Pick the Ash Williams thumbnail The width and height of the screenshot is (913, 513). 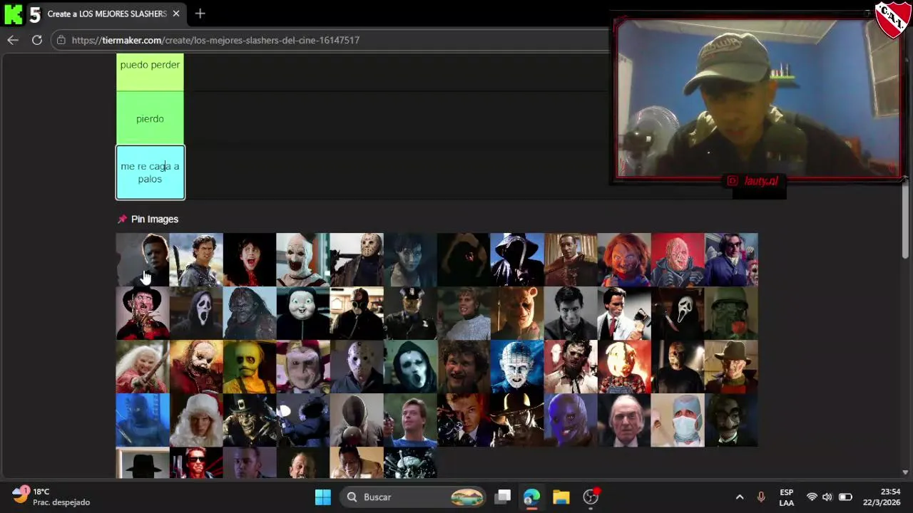(196, 259)
